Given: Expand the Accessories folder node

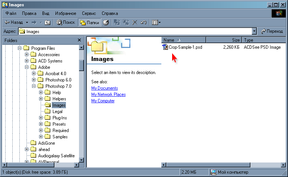Looking at the screenshot, I should 26,54.
